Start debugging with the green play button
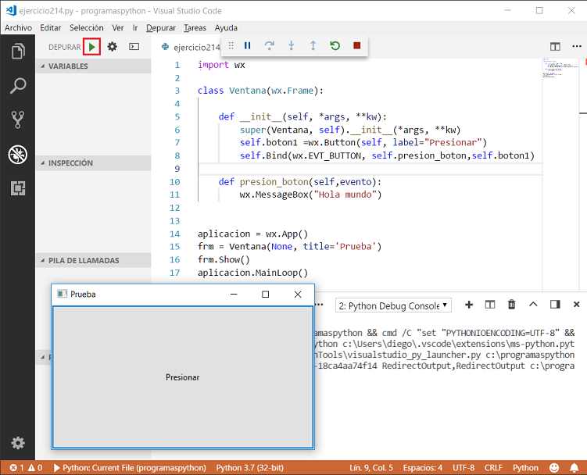Screen dimensions: 587x475 pyautogui.click(x=91, y=47)
